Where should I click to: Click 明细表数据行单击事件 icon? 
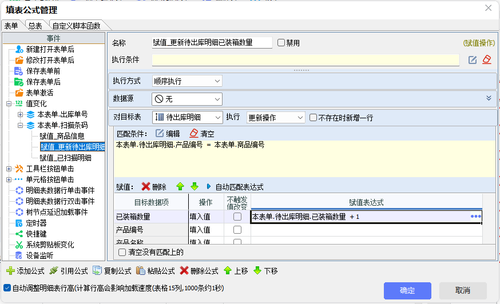[x=19, y=190]
